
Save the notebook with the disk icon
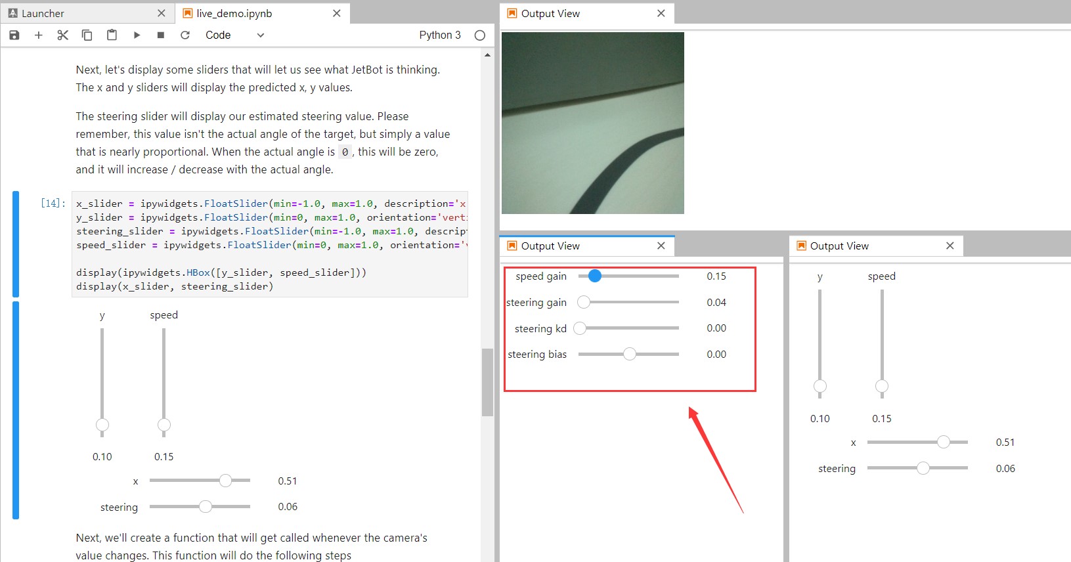tap(14, 35)
